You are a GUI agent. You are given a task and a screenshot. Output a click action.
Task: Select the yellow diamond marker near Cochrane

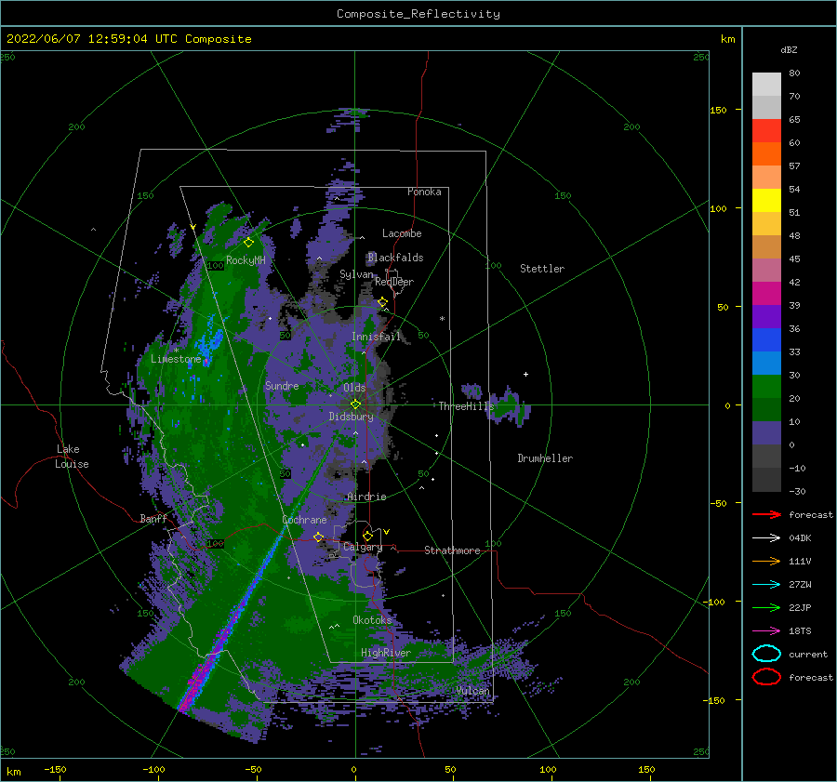pos(319,537)
